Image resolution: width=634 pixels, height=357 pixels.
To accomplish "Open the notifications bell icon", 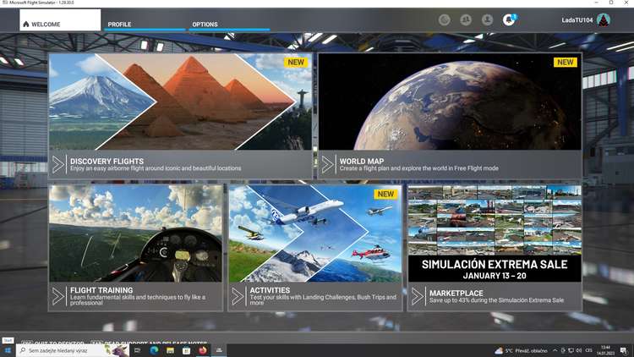I will pos(508,19).
